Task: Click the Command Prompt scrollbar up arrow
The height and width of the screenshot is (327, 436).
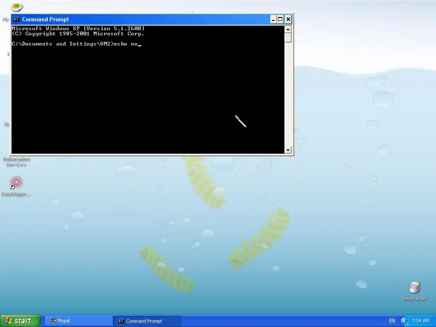Action: point(288,29)
